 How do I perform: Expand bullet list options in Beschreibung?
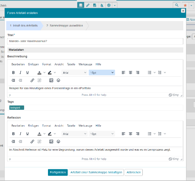(x=154, y=72)
